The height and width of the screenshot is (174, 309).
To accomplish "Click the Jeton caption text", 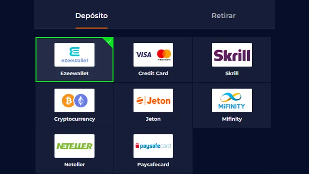I will pos(153,119).
